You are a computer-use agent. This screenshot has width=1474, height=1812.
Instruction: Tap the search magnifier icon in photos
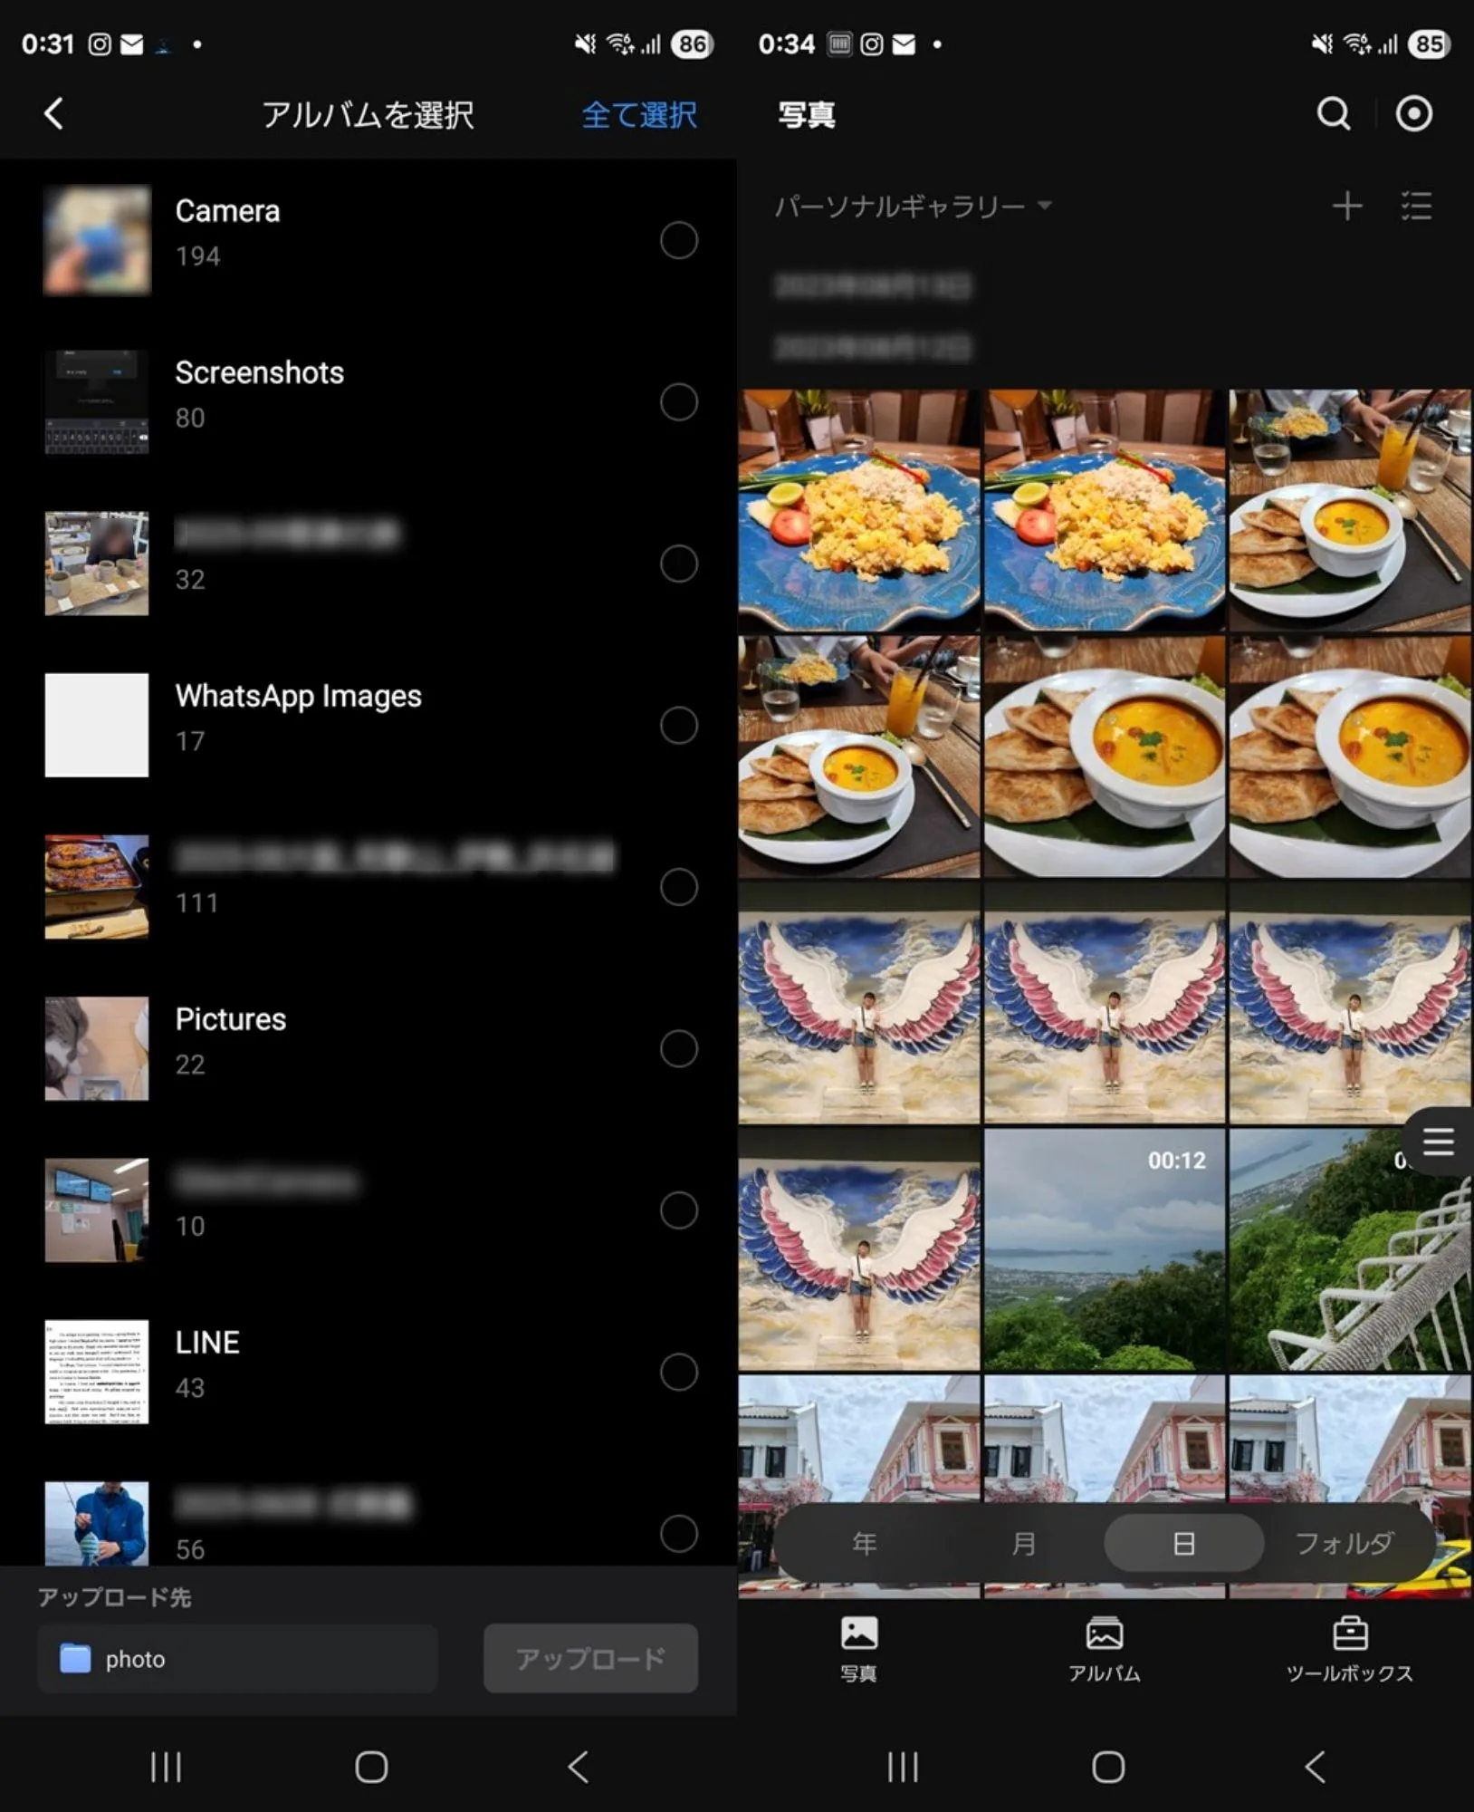[1333, 114]
